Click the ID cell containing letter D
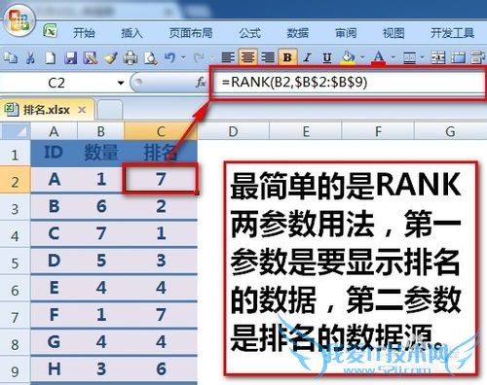This screenshot has width=487, height=385. (x=54, y=261)
